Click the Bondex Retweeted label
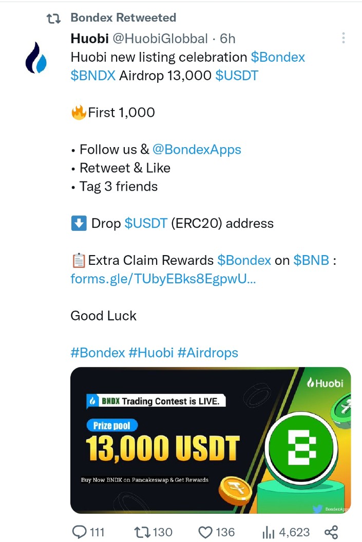This screenshot has width=362, height=542. click(123, 17)
